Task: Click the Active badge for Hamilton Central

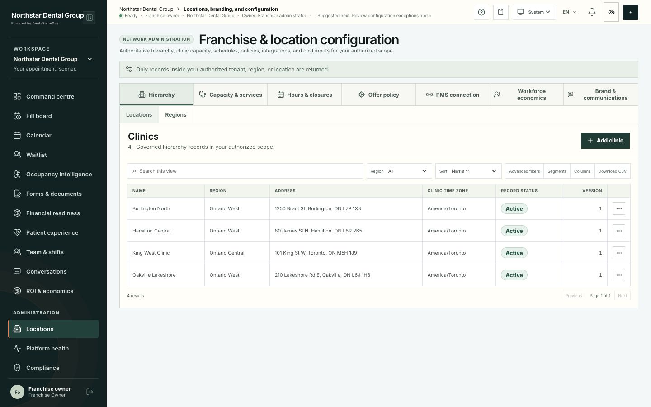Action: pyautogui.click(x=514, y=231)
